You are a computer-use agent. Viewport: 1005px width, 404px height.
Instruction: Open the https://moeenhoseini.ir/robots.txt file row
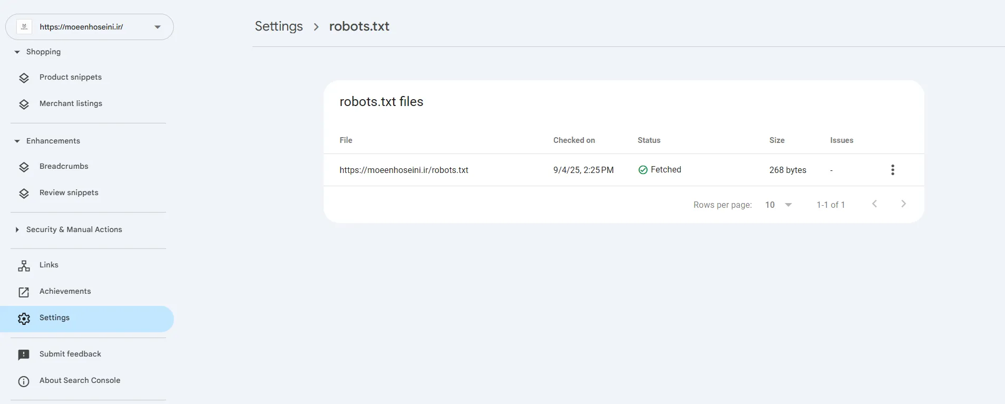404,170
